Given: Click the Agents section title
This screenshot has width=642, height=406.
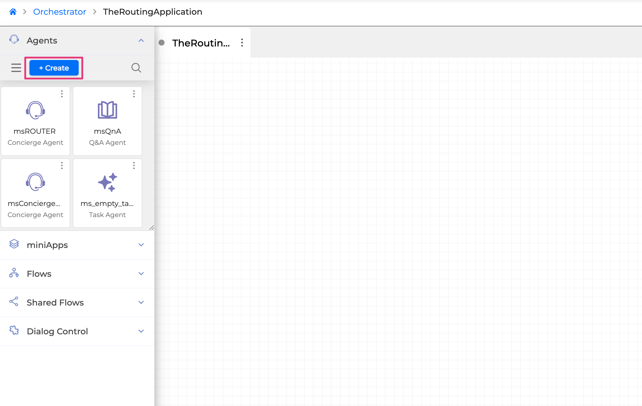Looking at the screenshot, I should click(x=42, y=40).
